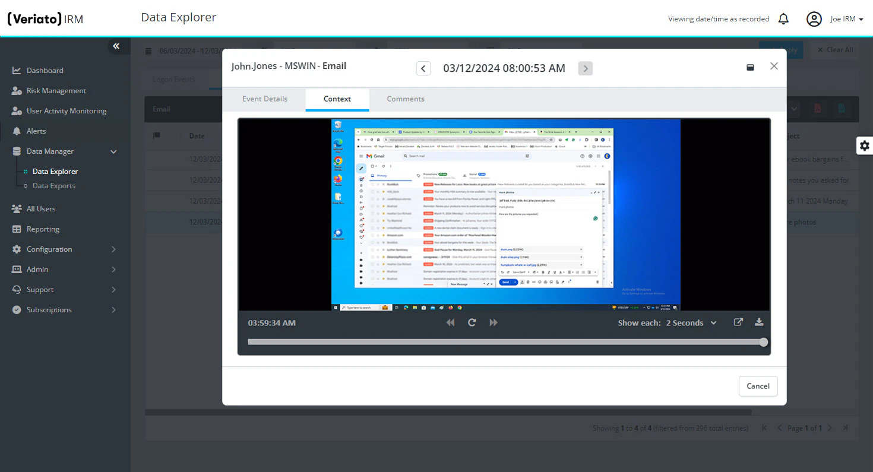Open the Comments tab
873x472 pixels.
pos(406,99)
